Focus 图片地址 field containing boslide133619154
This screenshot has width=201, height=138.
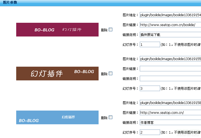click(170, 15)
